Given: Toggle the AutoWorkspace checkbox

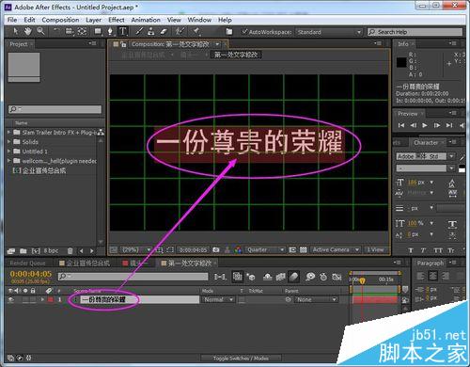Looking at the screenshot, I should pyautogui.click(x=244, y=32).
